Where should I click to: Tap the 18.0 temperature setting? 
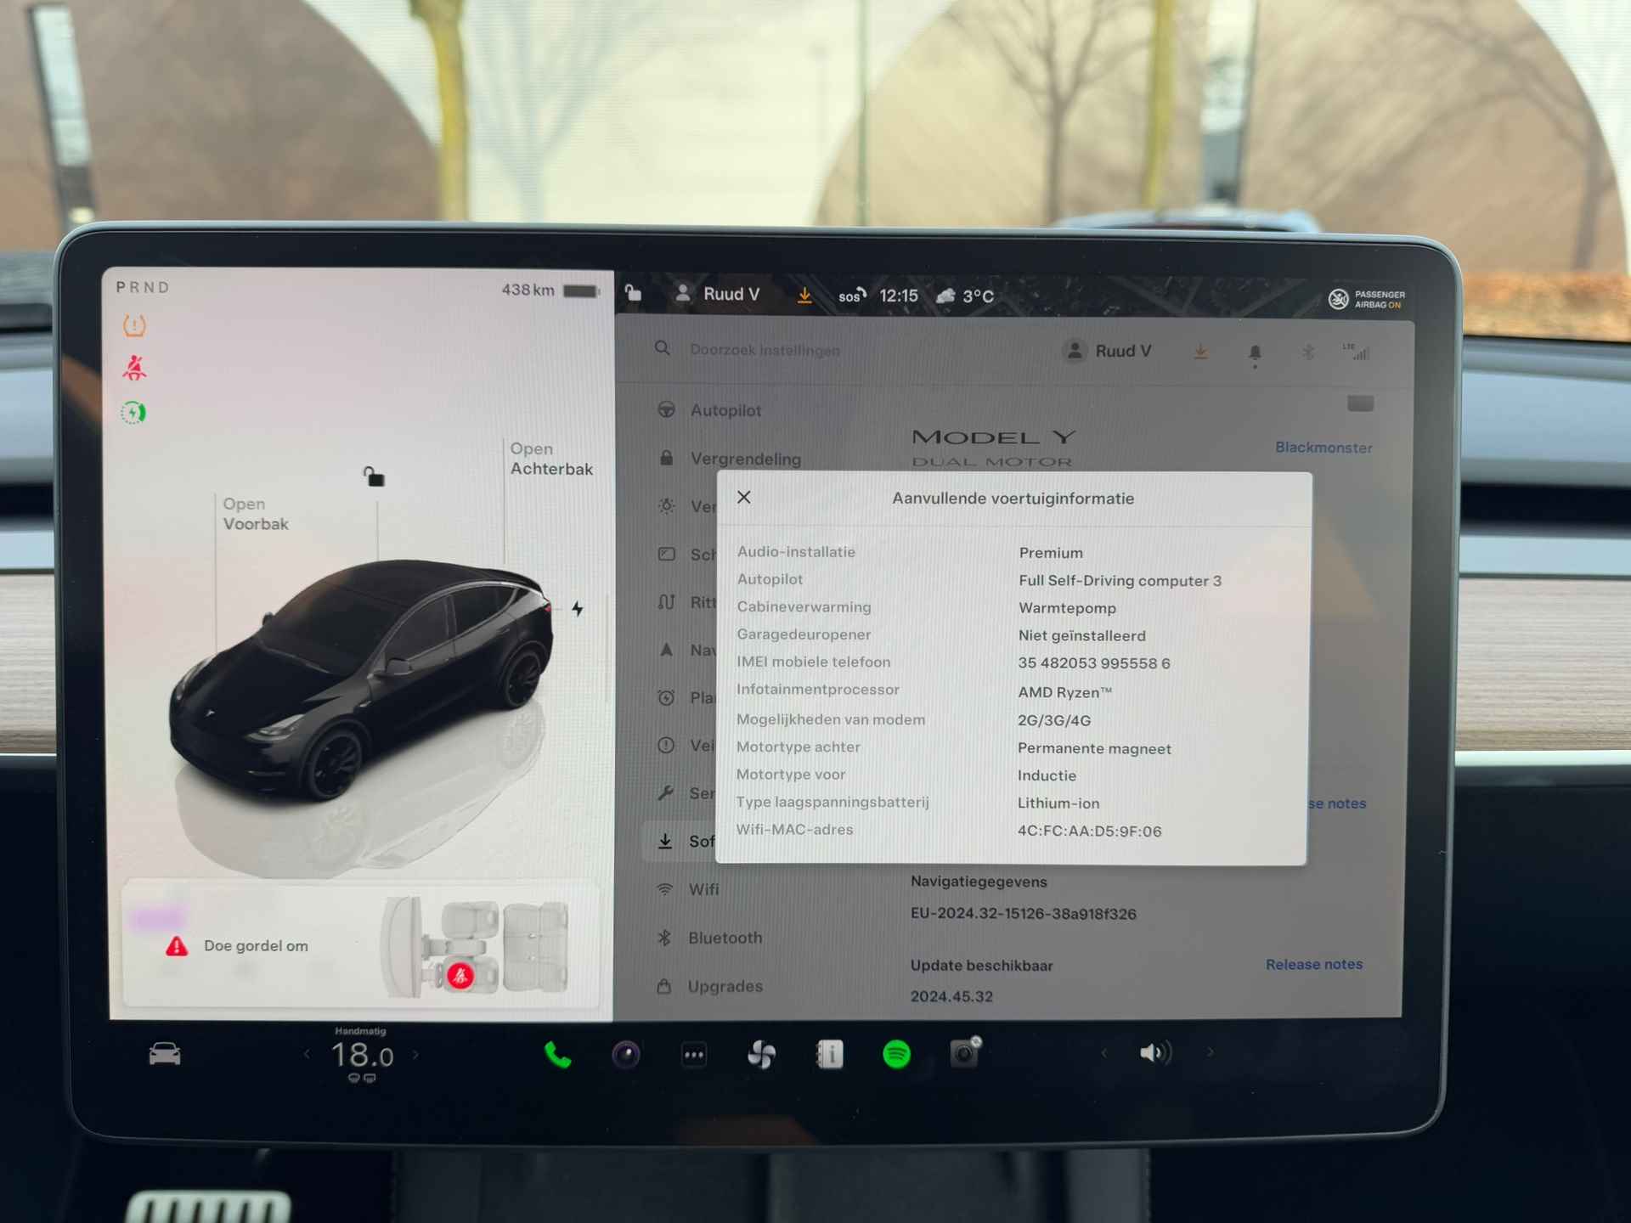362,1056
